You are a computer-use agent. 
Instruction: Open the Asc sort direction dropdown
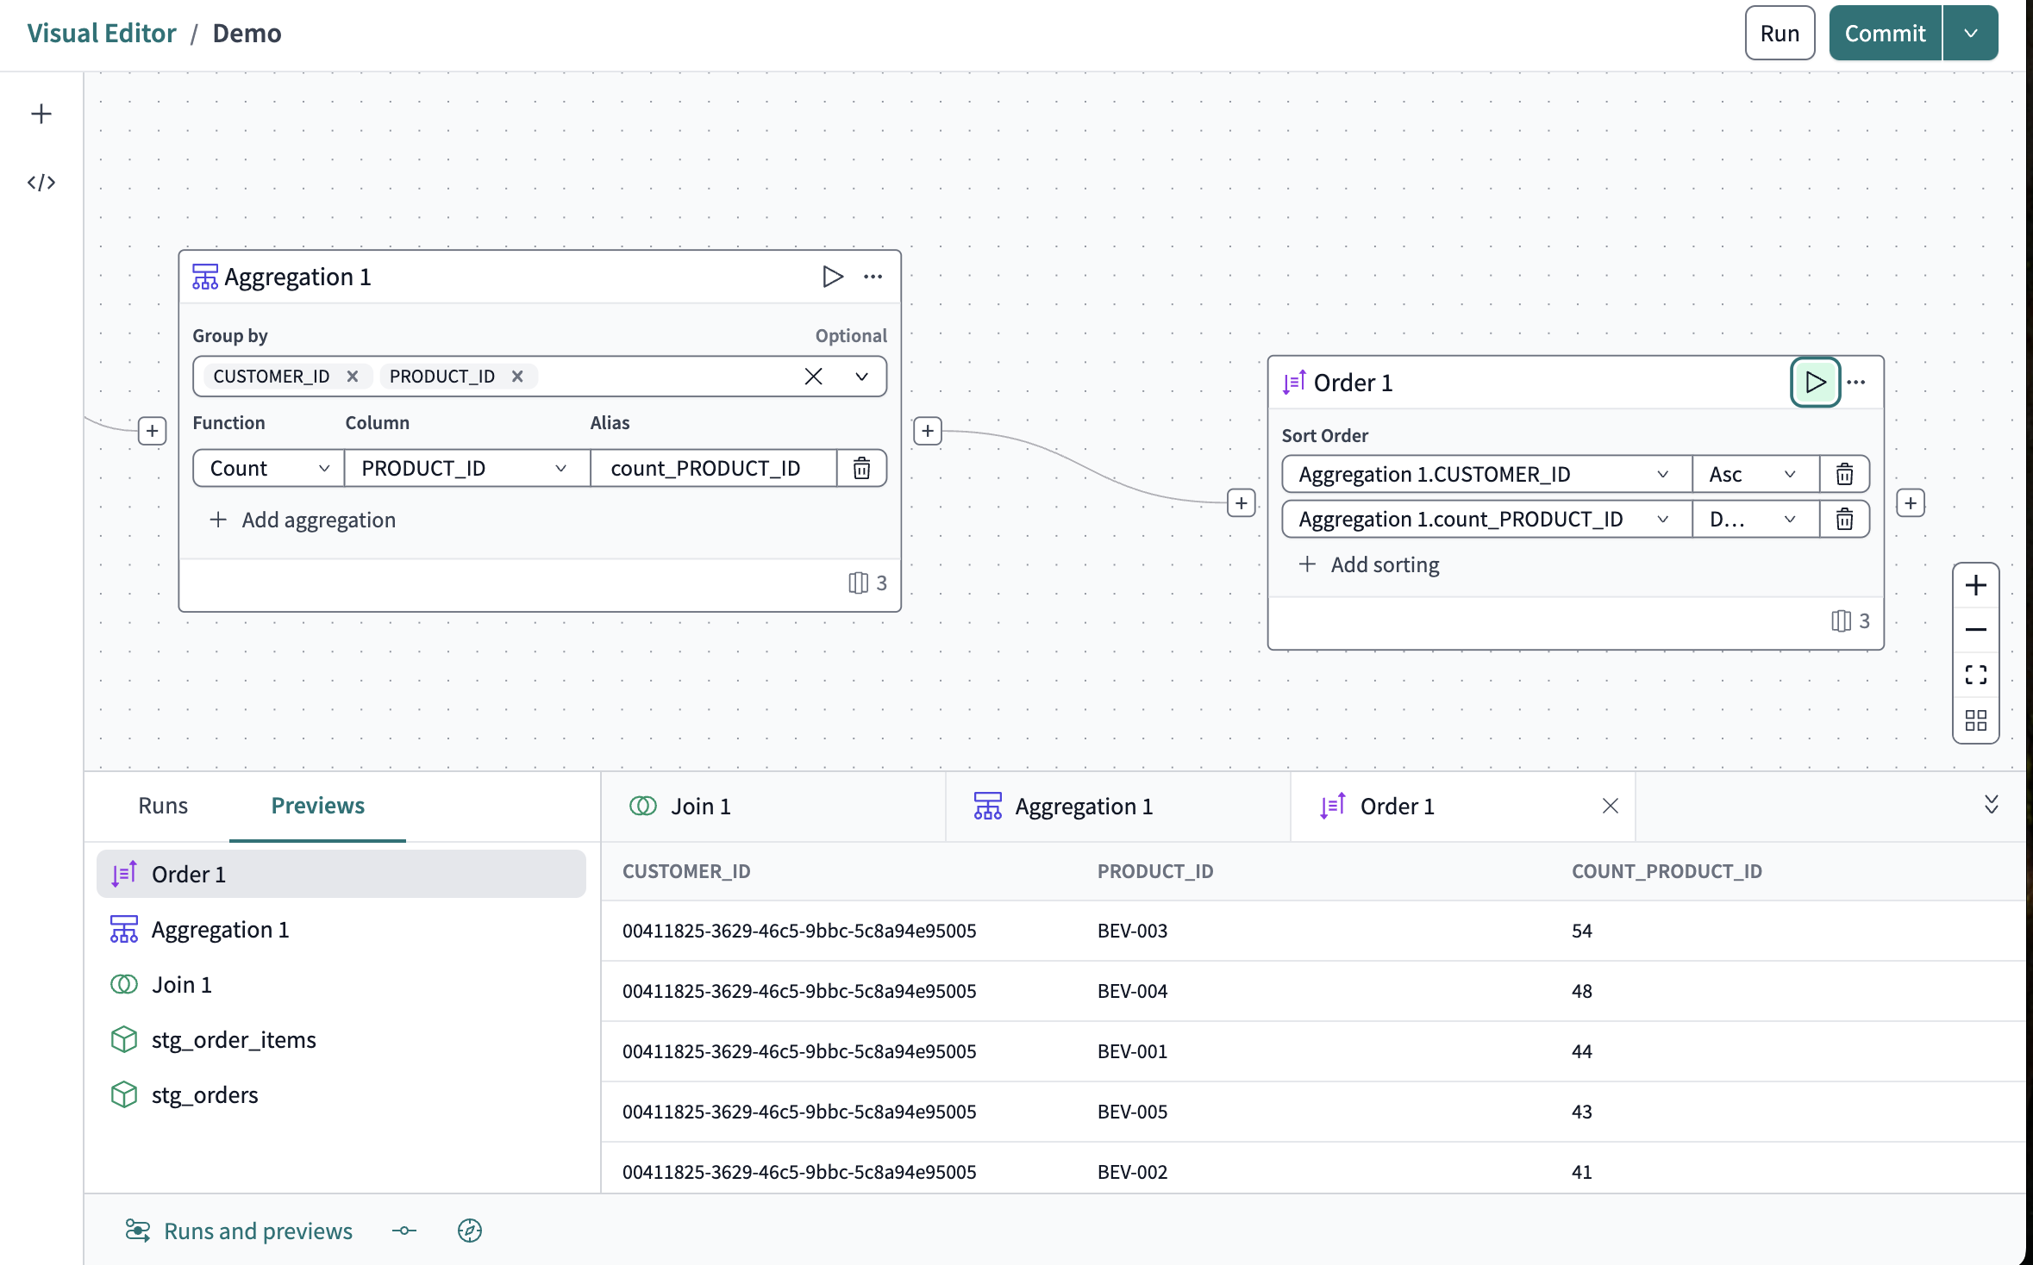click(1753, 473)
